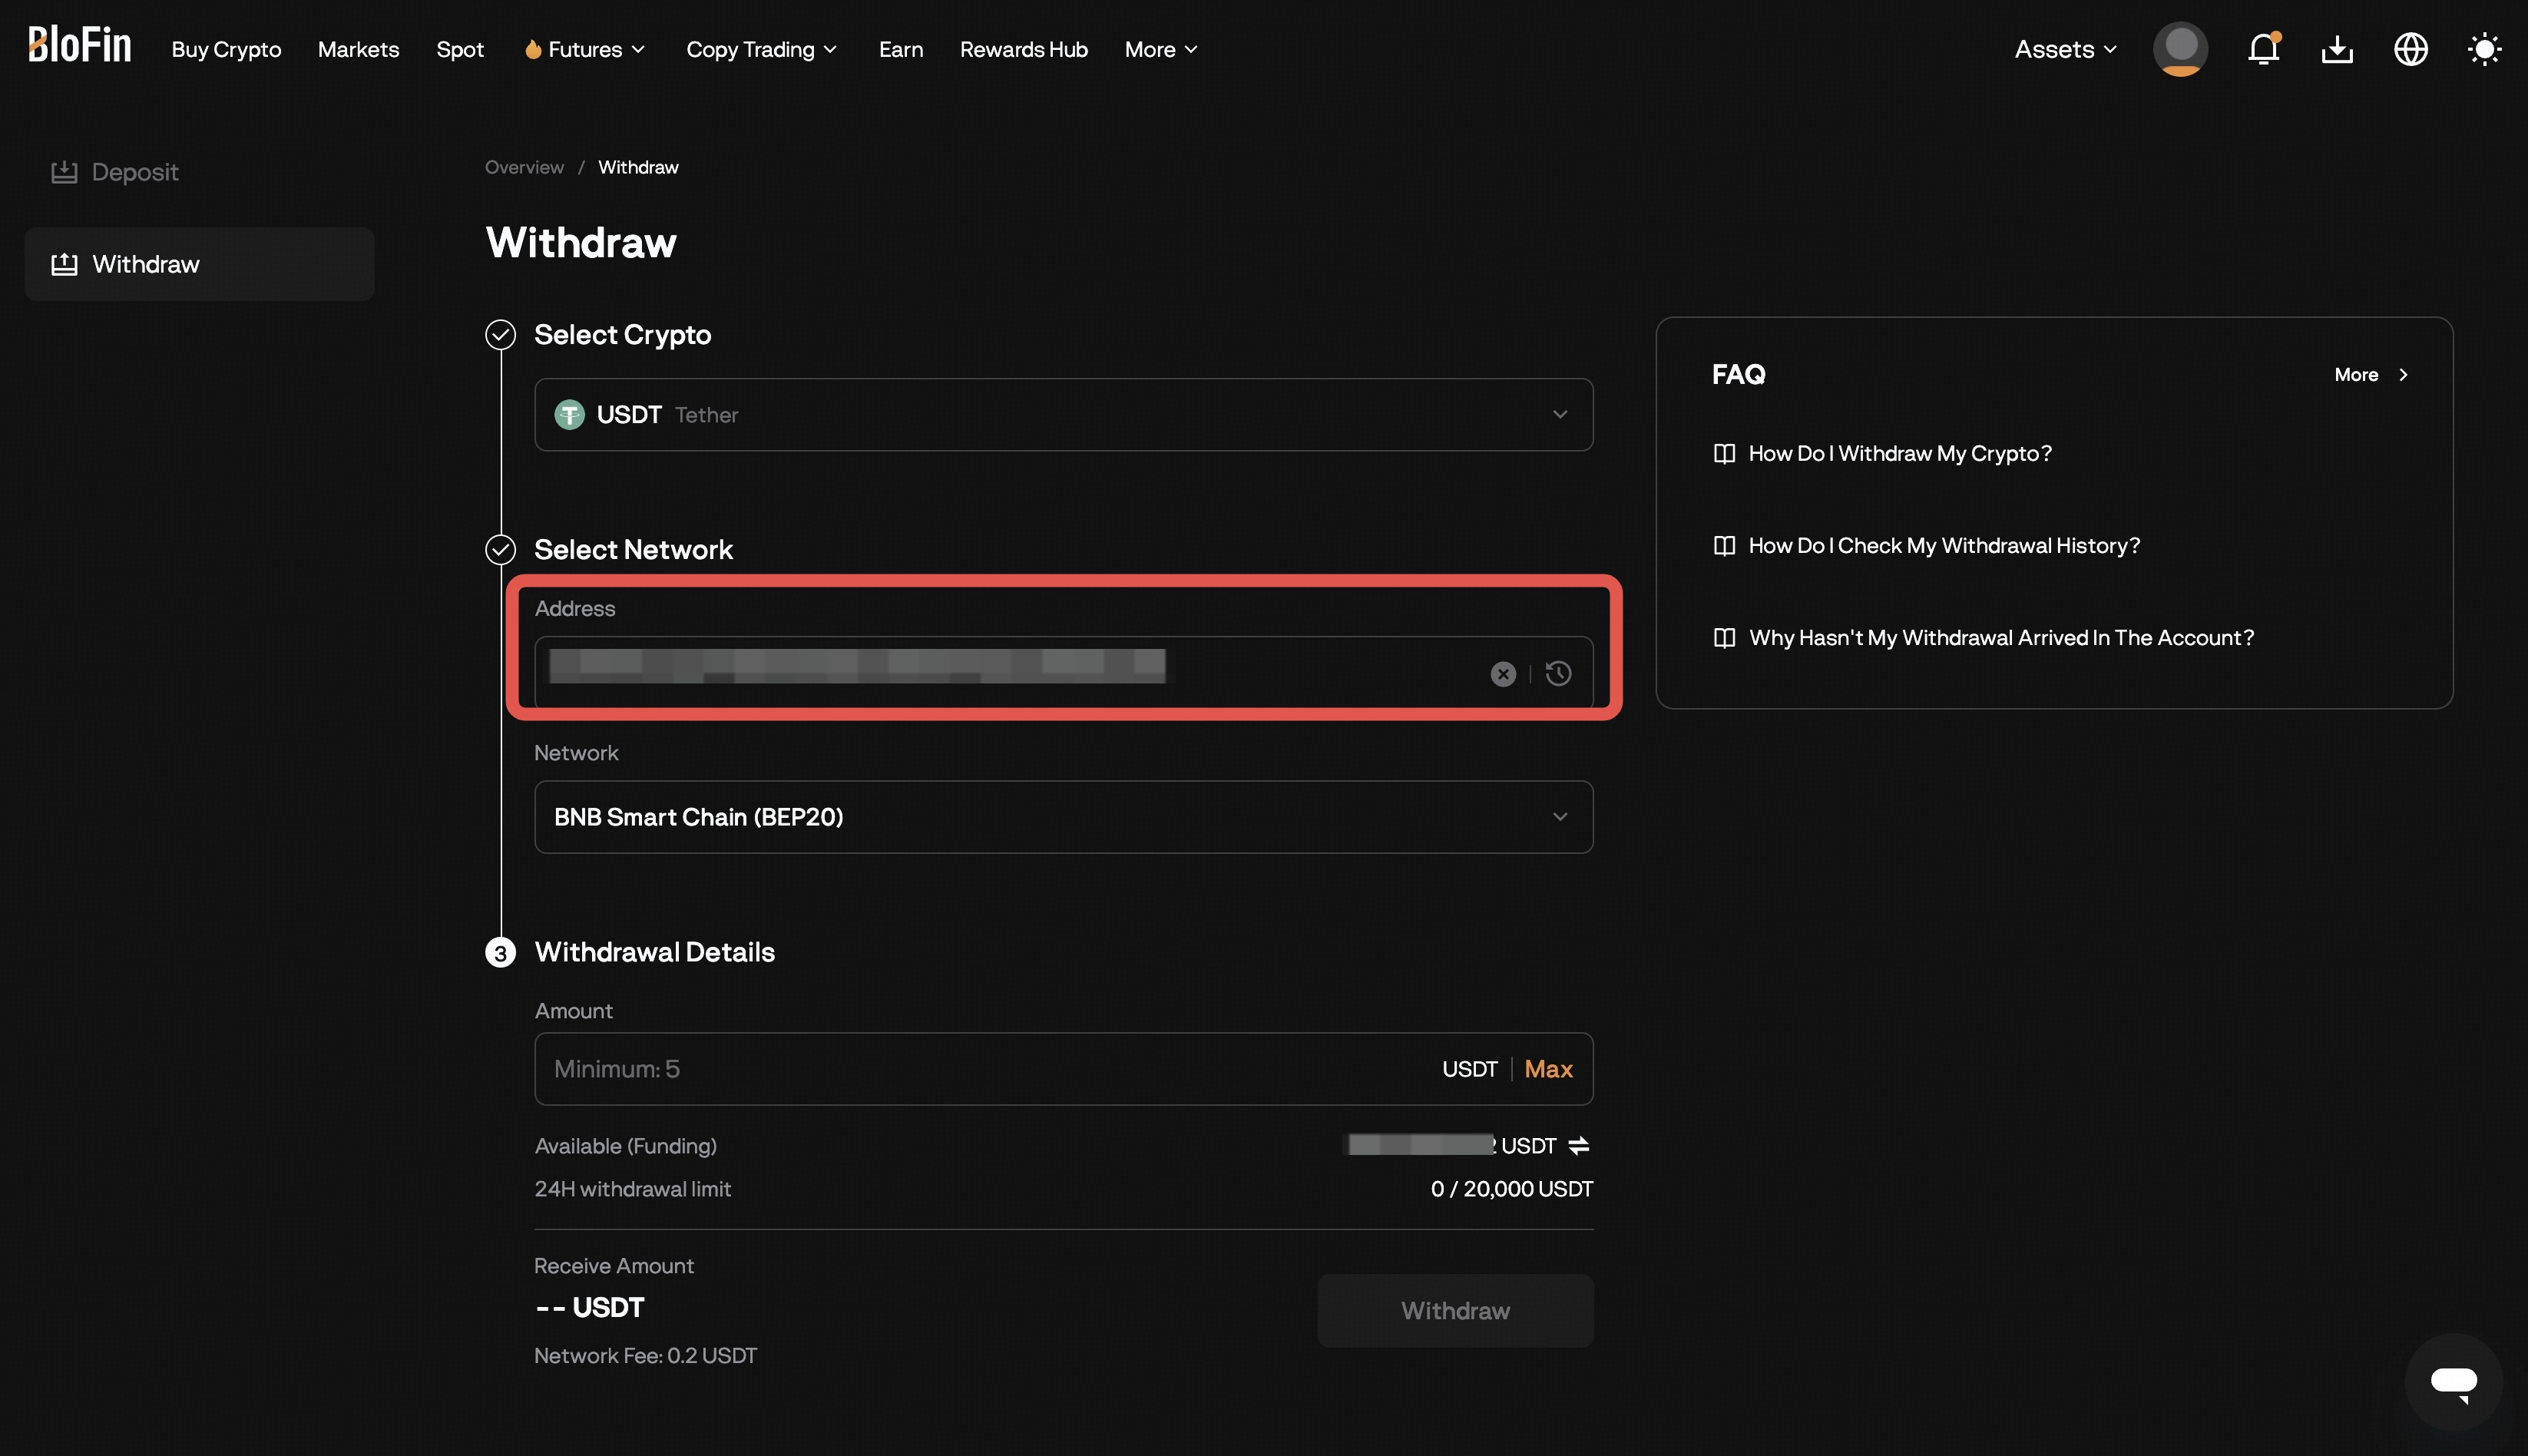This screenshot has width=2528, height=1456.
Task: Expand the Assets dropdown
Action: coord(2063,48)
